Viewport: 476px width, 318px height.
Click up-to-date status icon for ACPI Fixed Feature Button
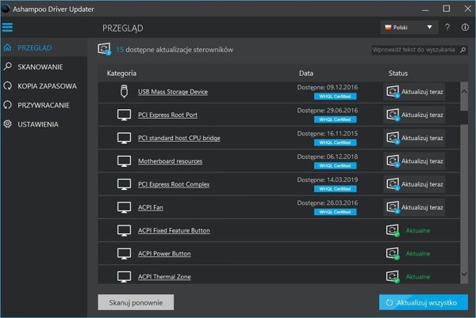[393, 230]
